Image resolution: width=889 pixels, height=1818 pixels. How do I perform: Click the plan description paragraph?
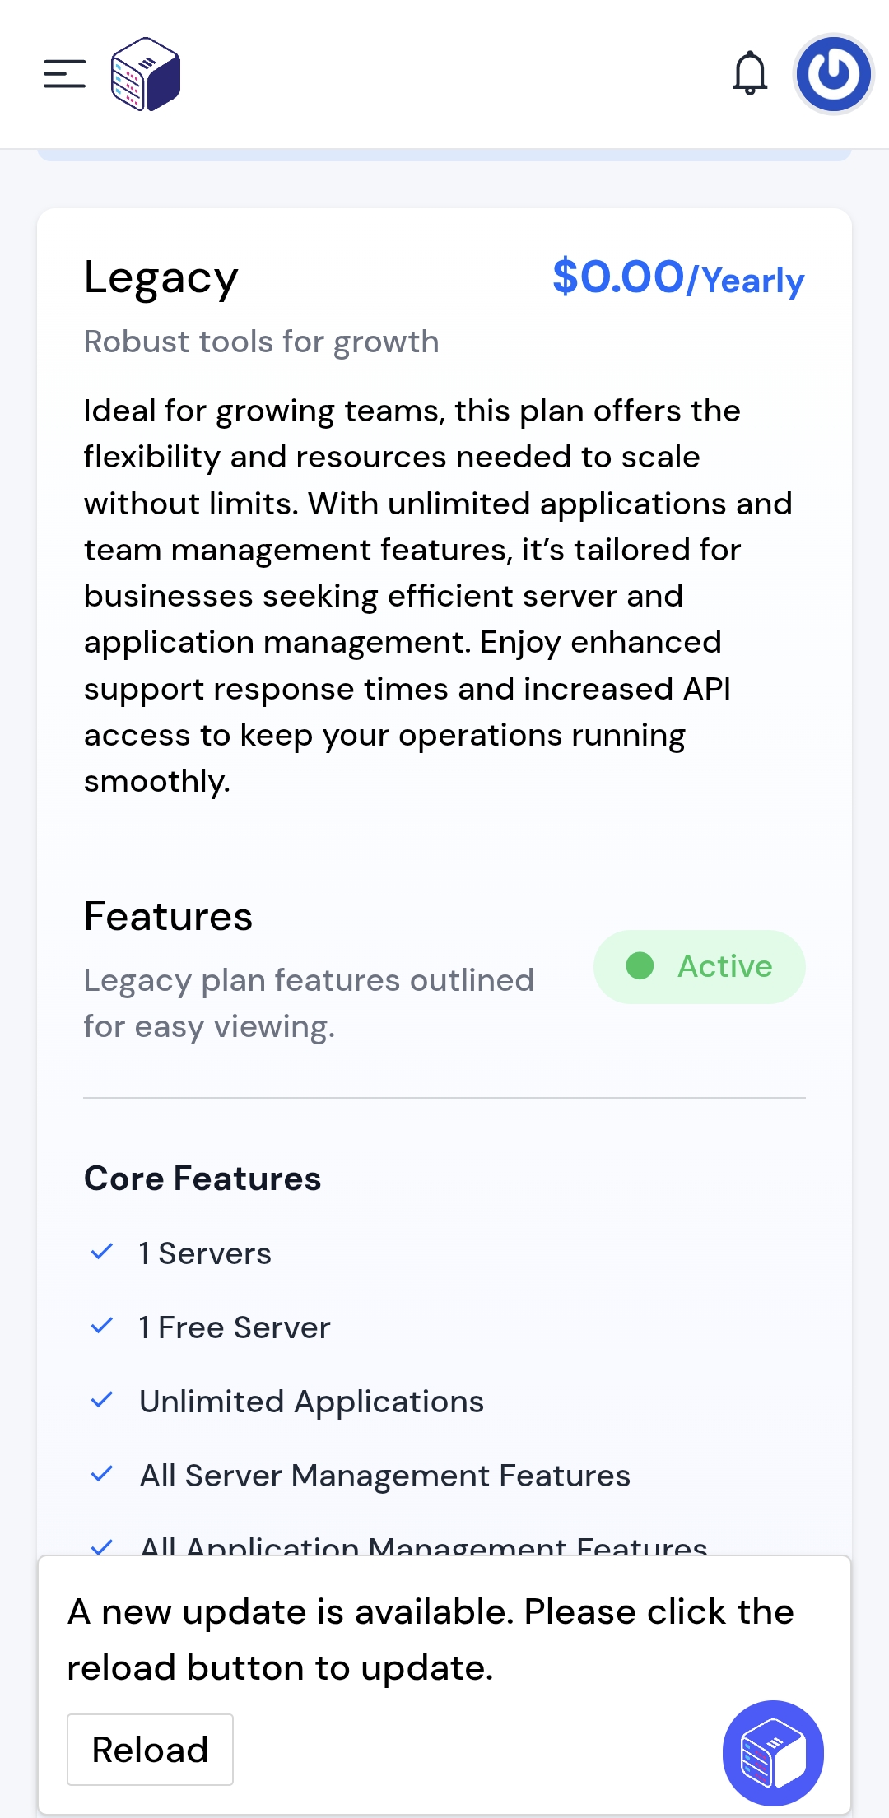(438, 596)
